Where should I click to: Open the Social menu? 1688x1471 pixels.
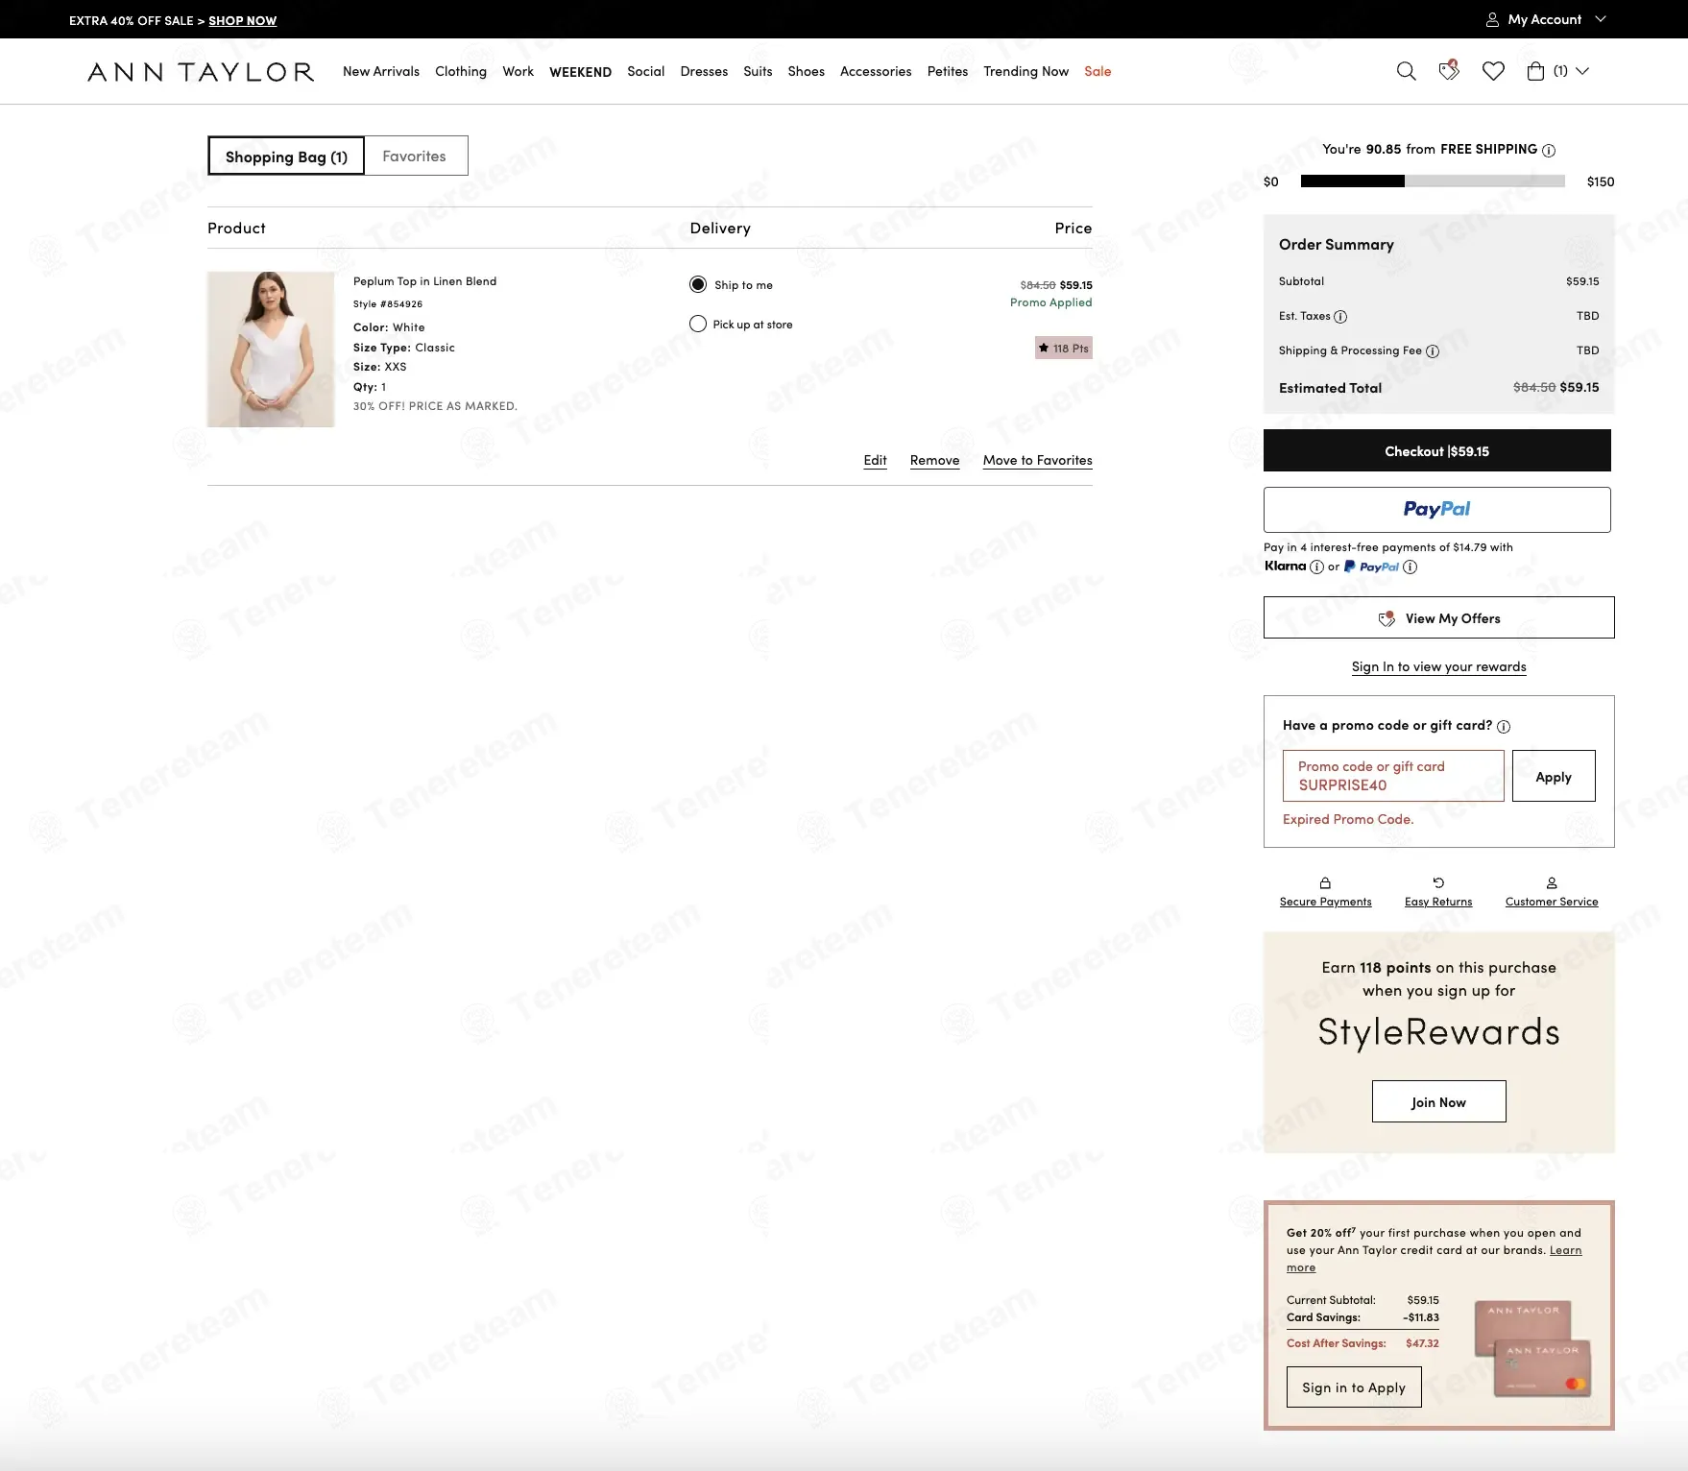pyautogui.click(x=646, y=71)
